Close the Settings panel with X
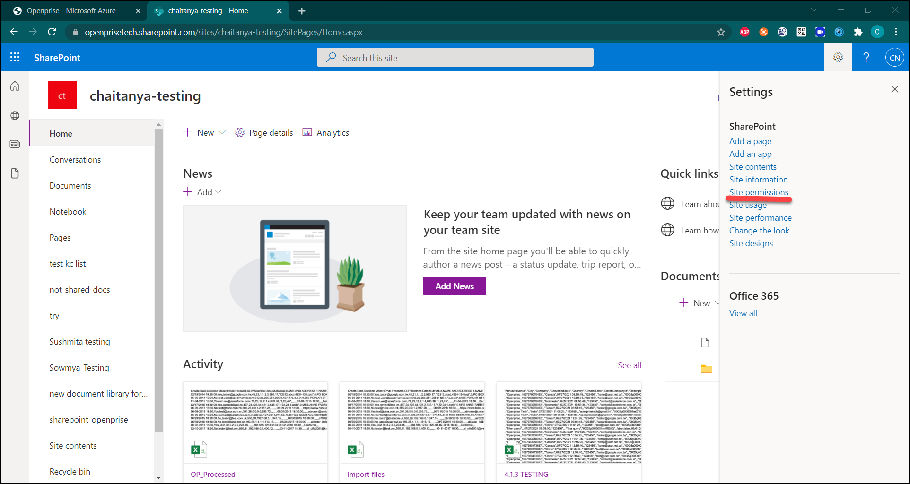This screenshot has width=910, height=484. [894, 89]
